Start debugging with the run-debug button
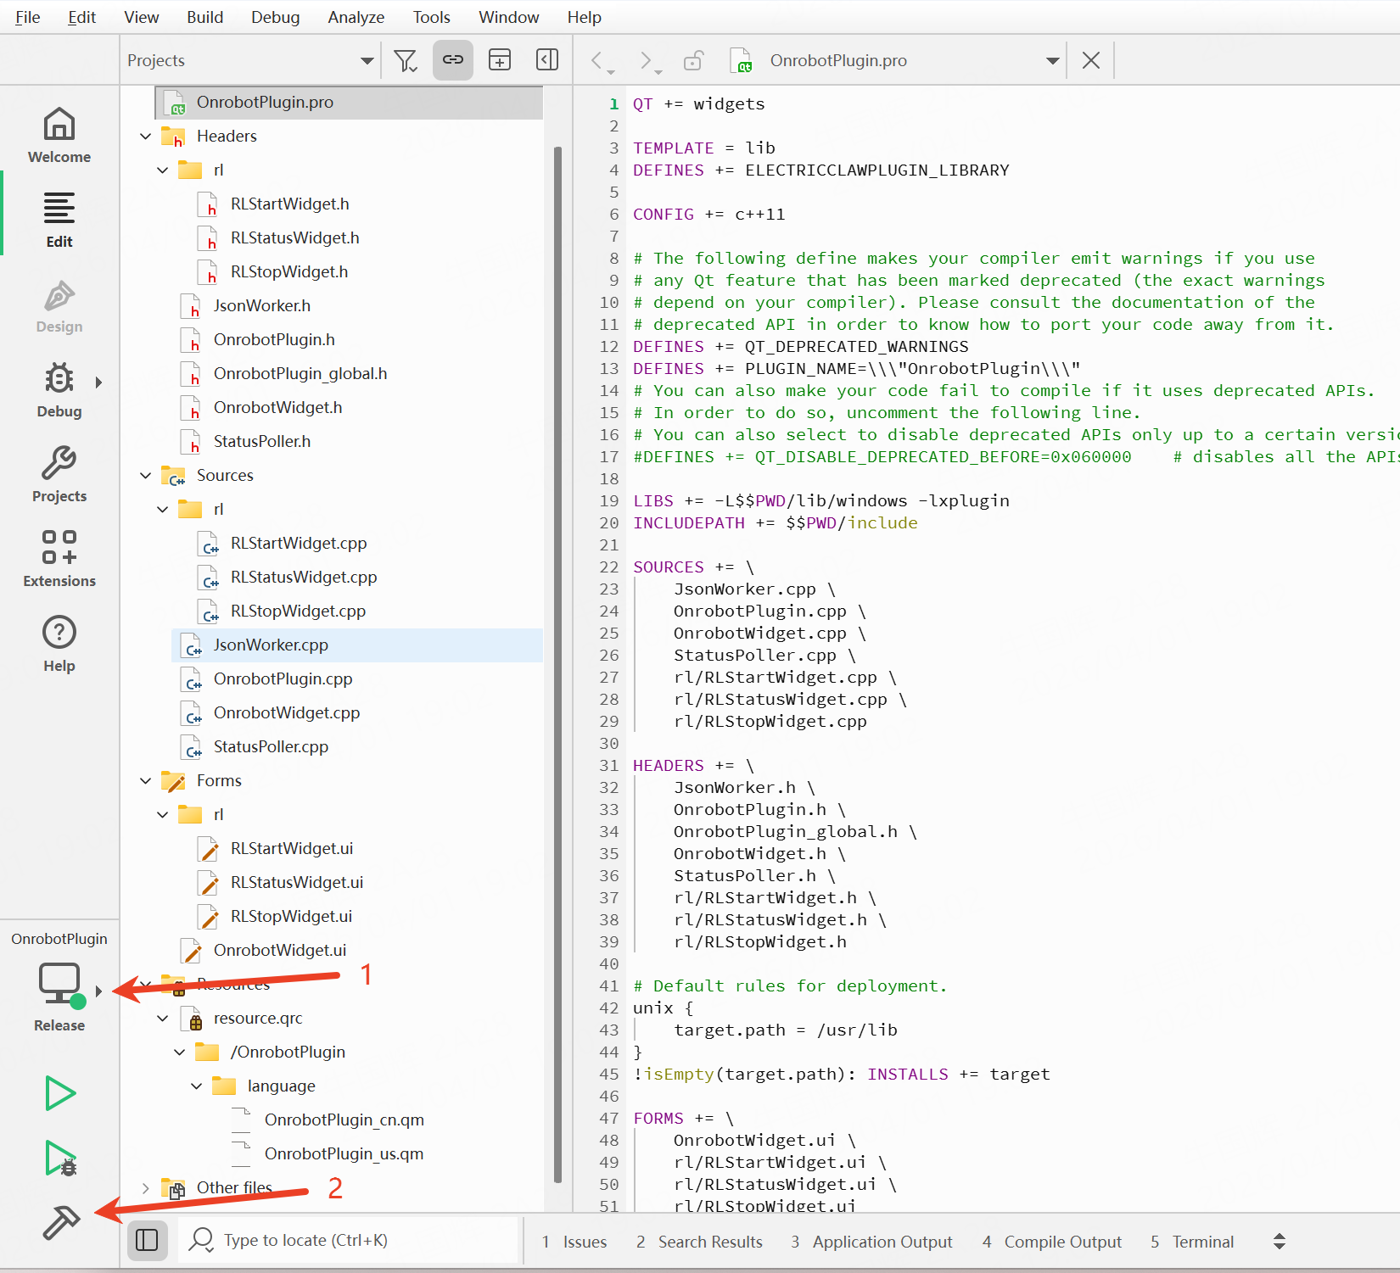1400x1273 pixels. [60, 1158]
